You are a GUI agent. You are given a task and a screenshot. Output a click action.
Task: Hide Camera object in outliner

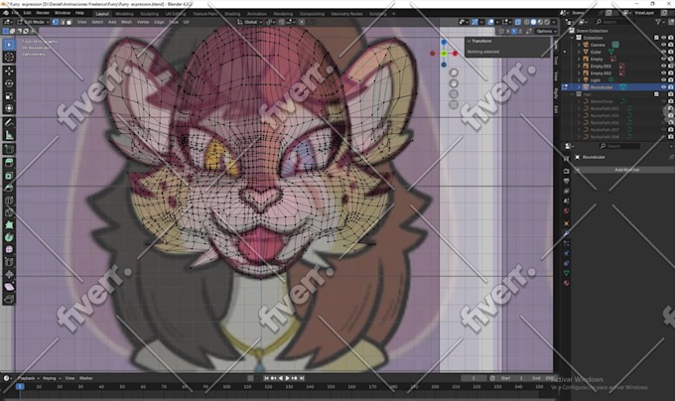[663, 45]
